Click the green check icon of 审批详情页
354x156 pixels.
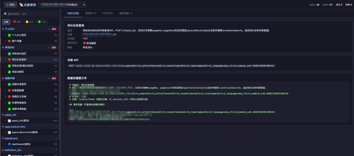9,72
